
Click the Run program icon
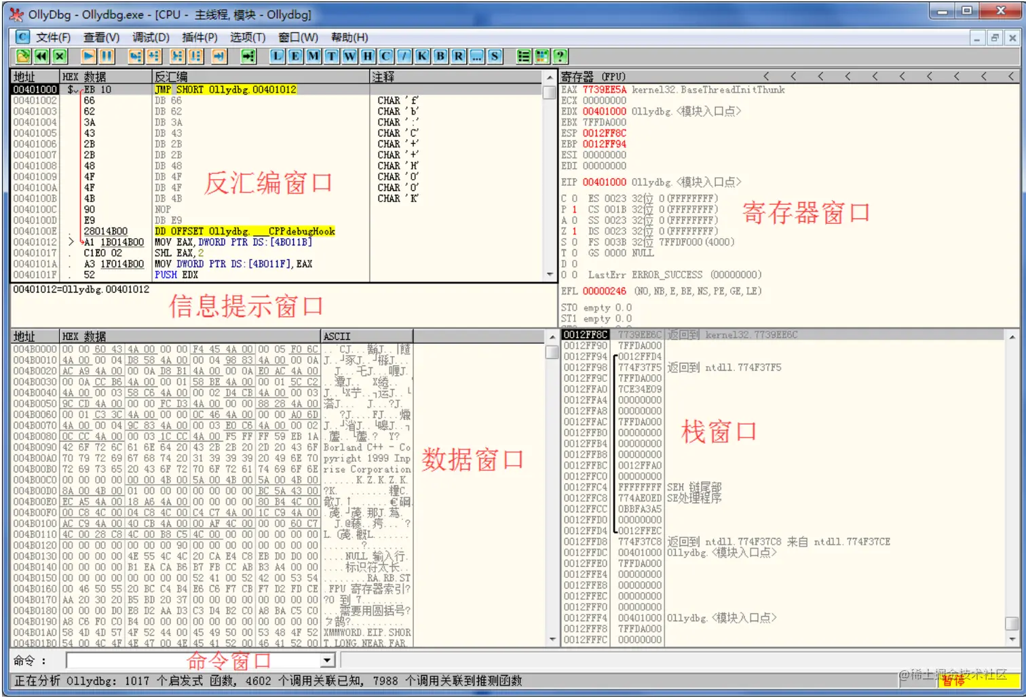point(89,56)
